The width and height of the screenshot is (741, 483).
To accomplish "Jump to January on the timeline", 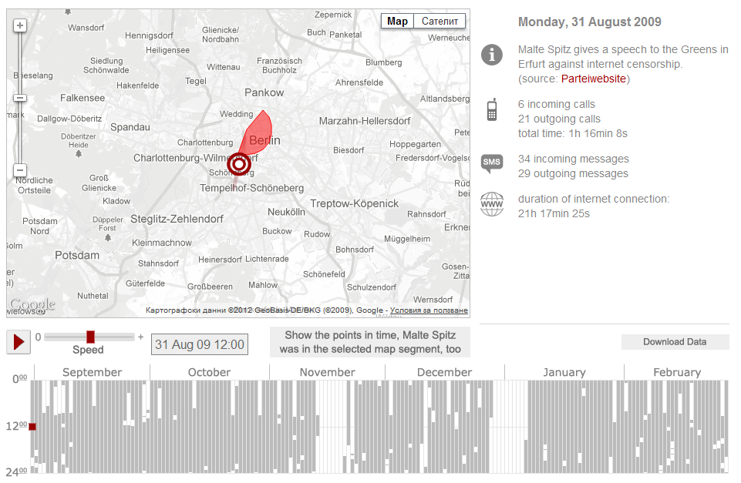I will [x=564, y=372].
